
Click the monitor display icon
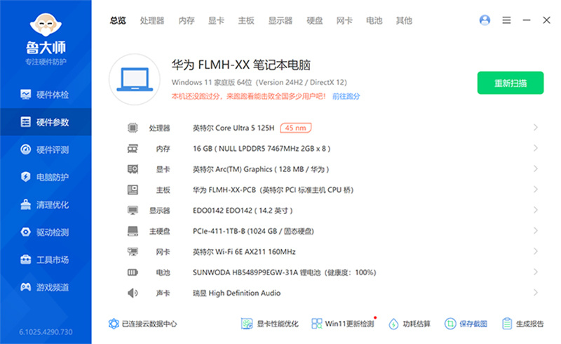(133, 211)
